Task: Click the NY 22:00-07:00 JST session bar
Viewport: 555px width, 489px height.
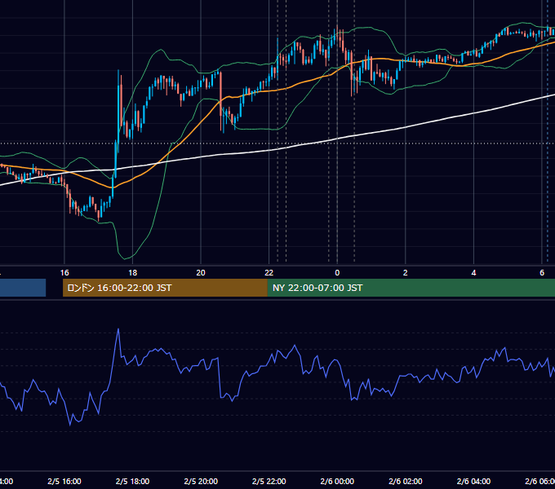Action: tap(411, 288)
